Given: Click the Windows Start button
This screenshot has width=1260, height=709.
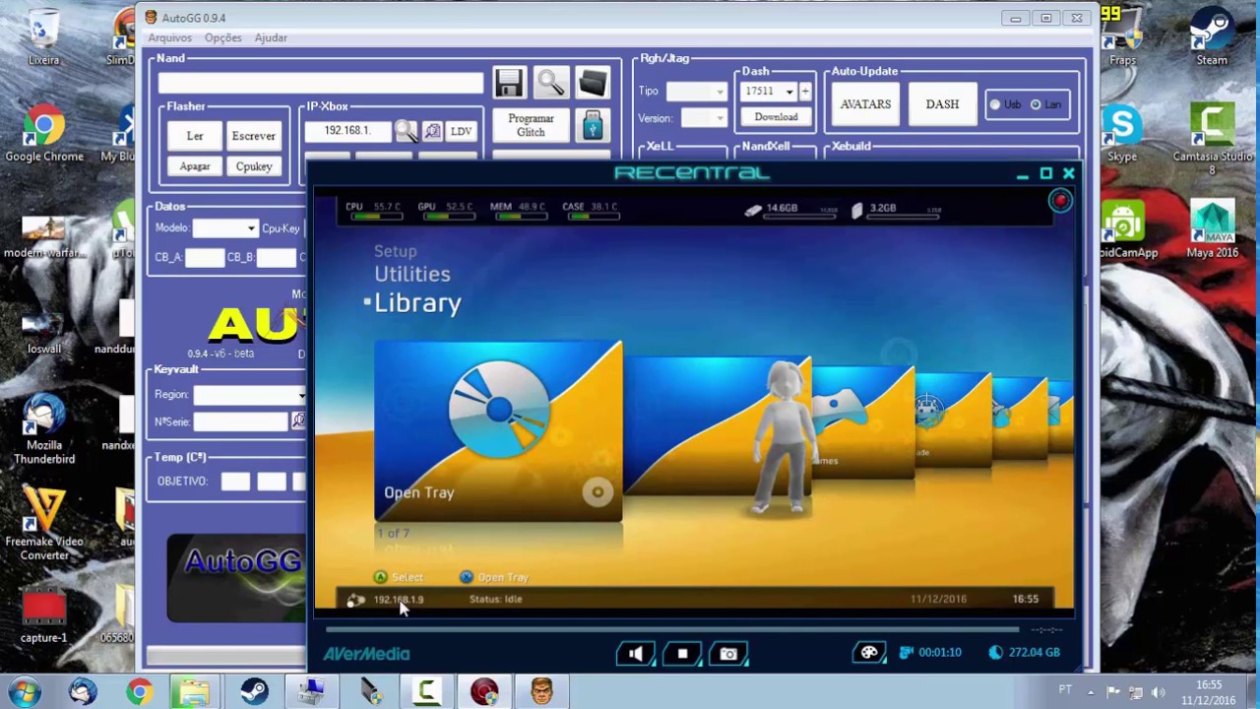Looking at the screenshot, I should point(25,691).
